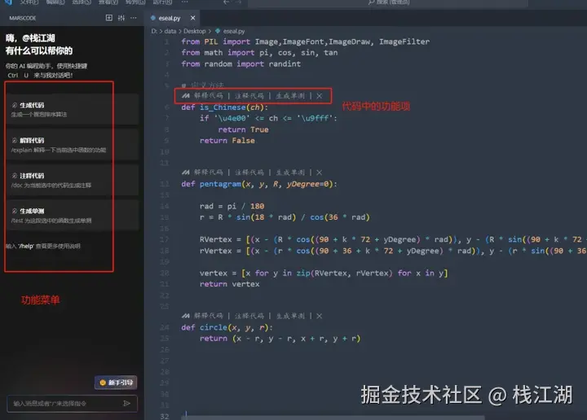This screenshot has width=587, height=420.
Task: Click 生成单测 lens above is_Chinese function
Action: [x=290, y=96]
